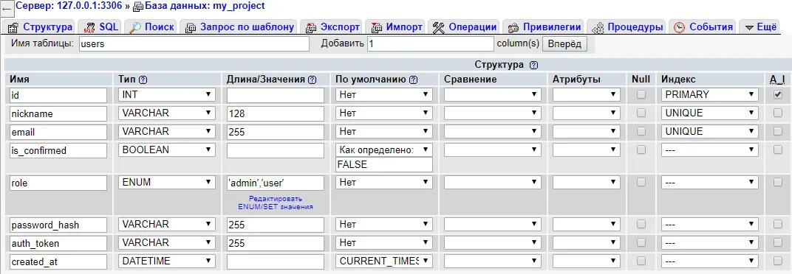The width and height of the screenshot is (792, 274).
Task: Toggle Null checkbox for nickname row
Action: (641, 113)
